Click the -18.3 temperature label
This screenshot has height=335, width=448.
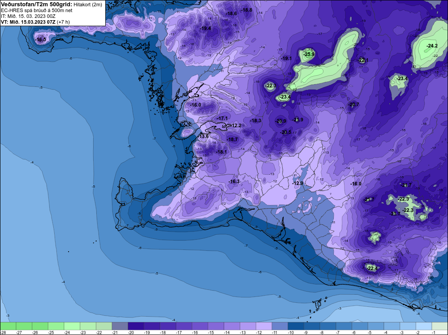tap(255, 121)
